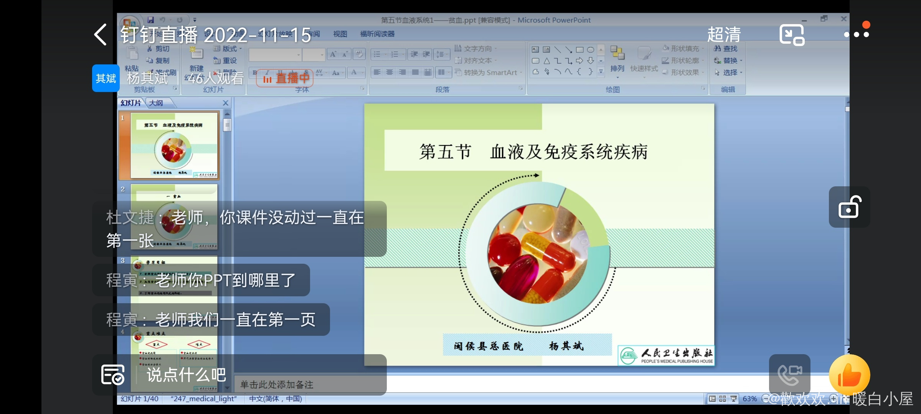Click the decrease indent icon
Screen dimensions: 921x414
click(414, 54)
